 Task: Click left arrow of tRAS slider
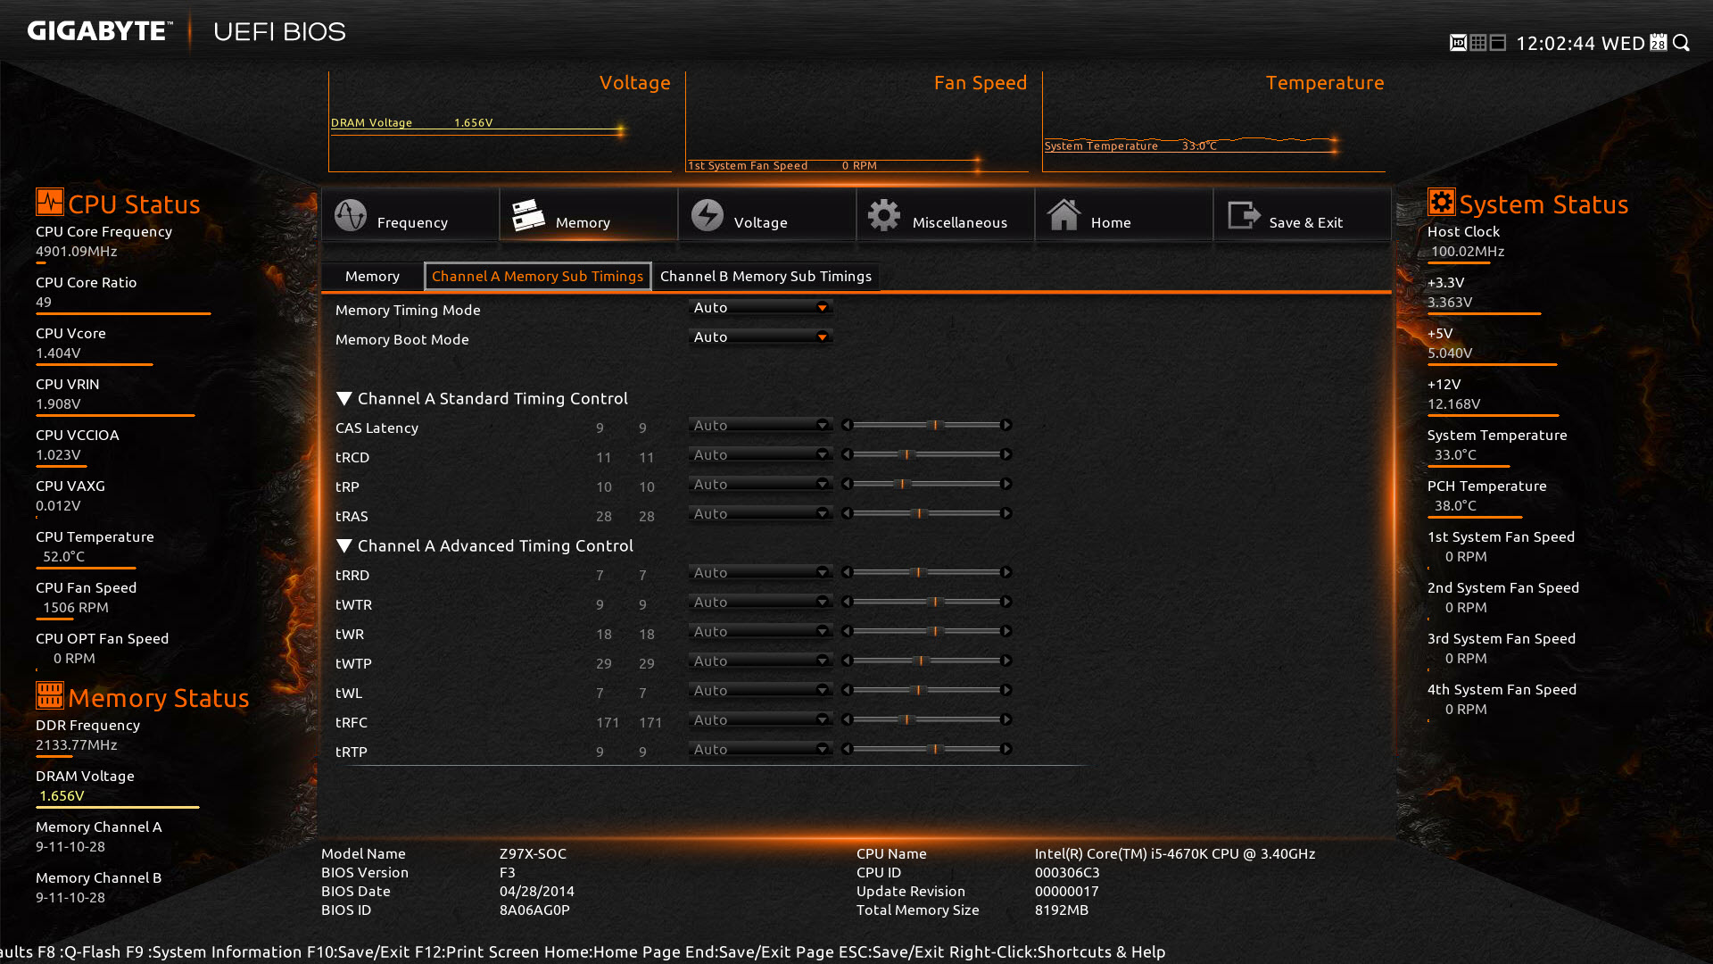pos(847,514)
